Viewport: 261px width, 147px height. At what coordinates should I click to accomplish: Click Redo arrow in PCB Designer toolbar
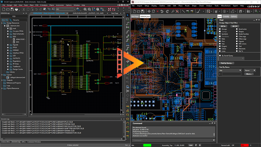pos(167,11)
